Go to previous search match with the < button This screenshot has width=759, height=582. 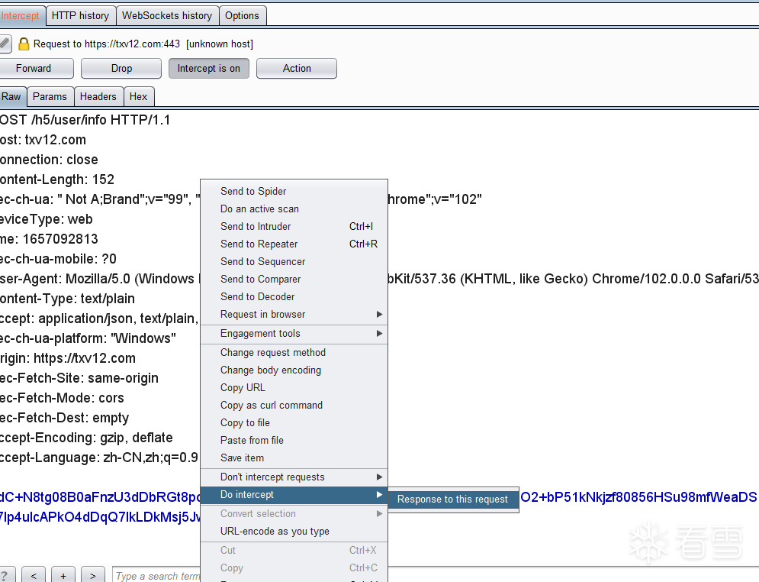pos(34,575)
